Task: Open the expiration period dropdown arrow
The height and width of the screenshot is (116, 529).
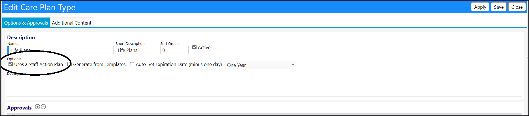Action: pos(293,65)
